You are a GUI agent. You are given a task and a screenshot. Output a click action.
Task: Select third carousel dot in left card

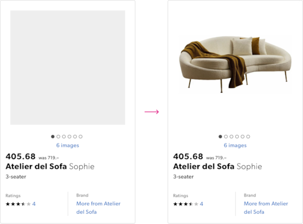[x=64, y=137]
